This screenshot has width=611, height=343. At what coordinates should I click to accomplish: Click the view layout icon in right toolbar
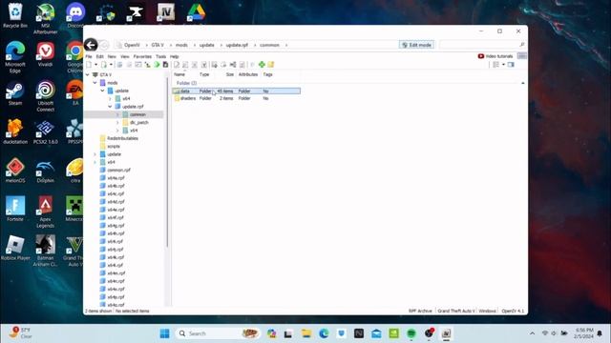(495, 65)
